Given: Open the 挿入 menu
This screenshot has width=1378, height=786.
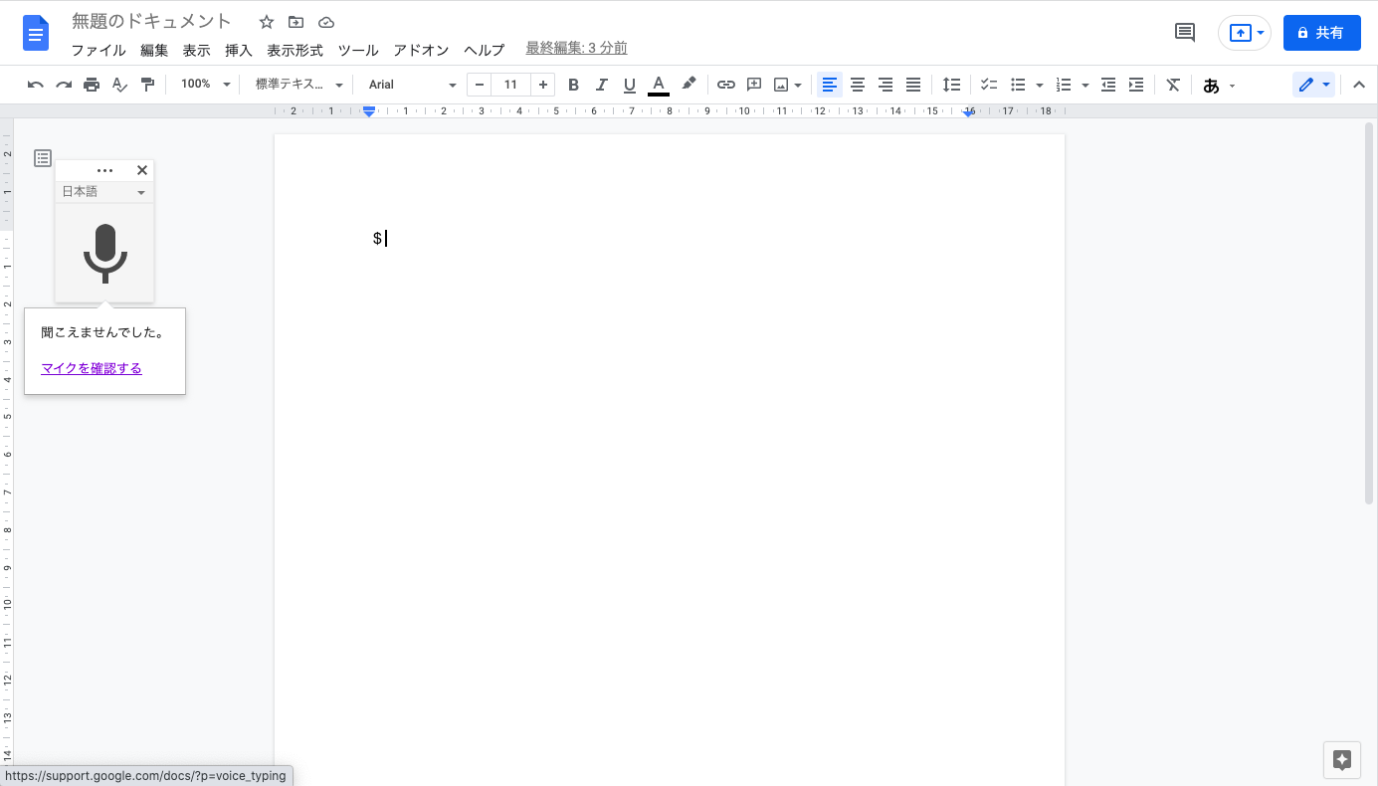Looking at the screenshot, I should pyautogui.click(x=239, y=50).
